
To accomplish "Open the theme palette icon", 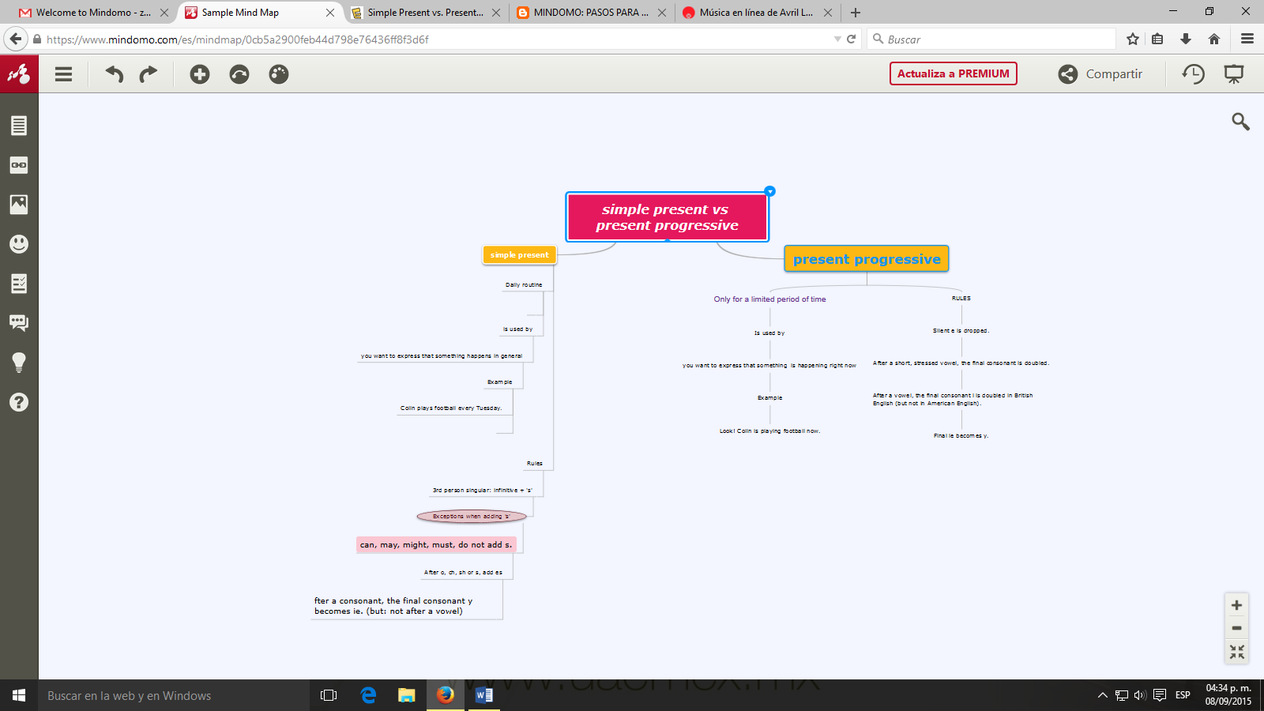I will [x=278, y=73].
